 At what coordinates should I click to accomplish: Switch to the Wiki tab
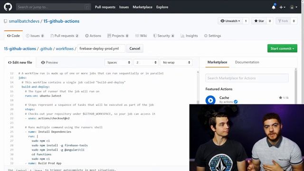pyautogui.click(x=141, y=36)
